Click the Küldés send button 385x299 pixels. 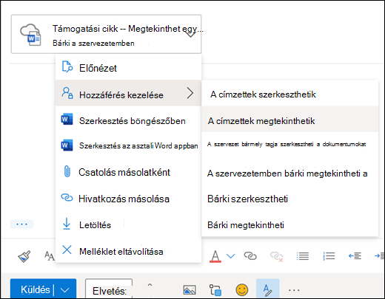coord(35,289)
